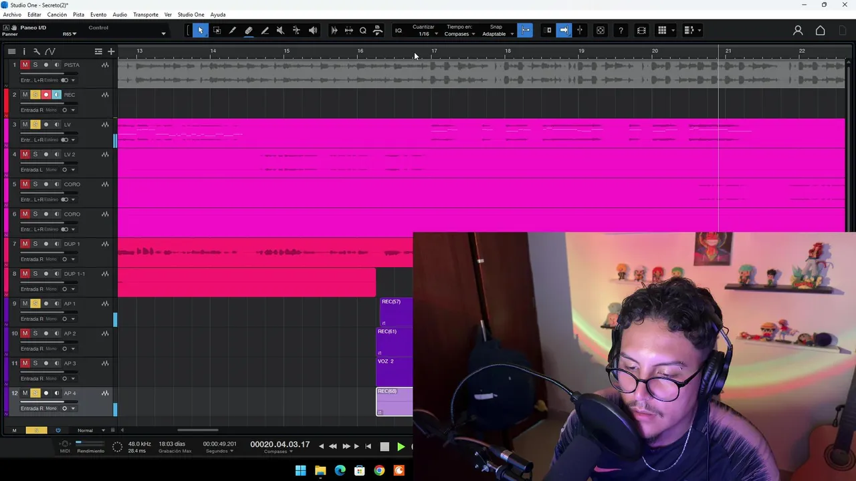The image size is (856, 481).
Task: Open File Explorer from taskbar
Action: 320,470
